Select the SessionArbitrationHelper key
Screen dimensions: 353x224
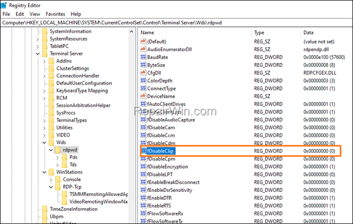(83, 105)
